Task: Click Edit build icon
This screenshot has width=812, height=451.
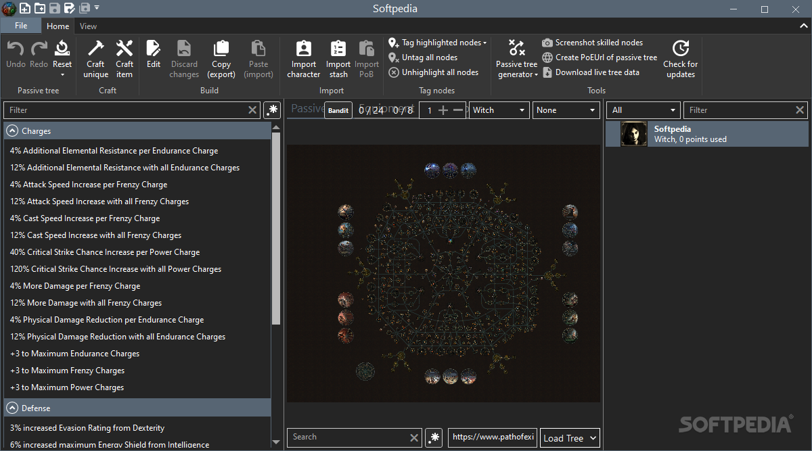Action: click(x=154, y=54)
